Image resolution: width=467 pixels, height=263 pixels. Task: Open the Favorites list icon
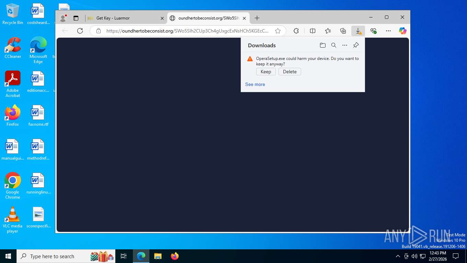pos(328,31)
